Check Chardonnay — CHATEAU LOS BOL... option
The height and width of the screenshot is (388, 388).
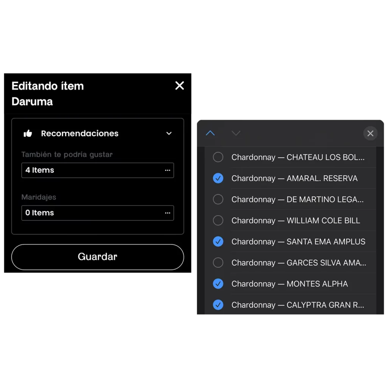[x=218, y=157]
